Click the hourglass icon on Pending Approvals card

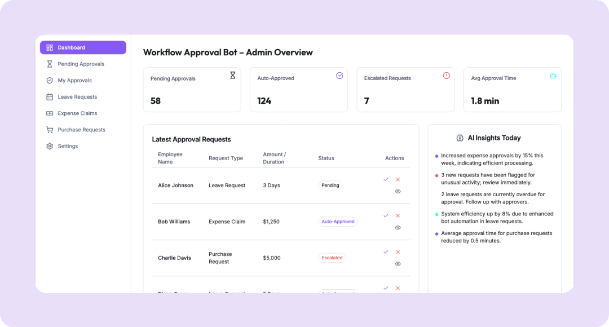point(232,76)
